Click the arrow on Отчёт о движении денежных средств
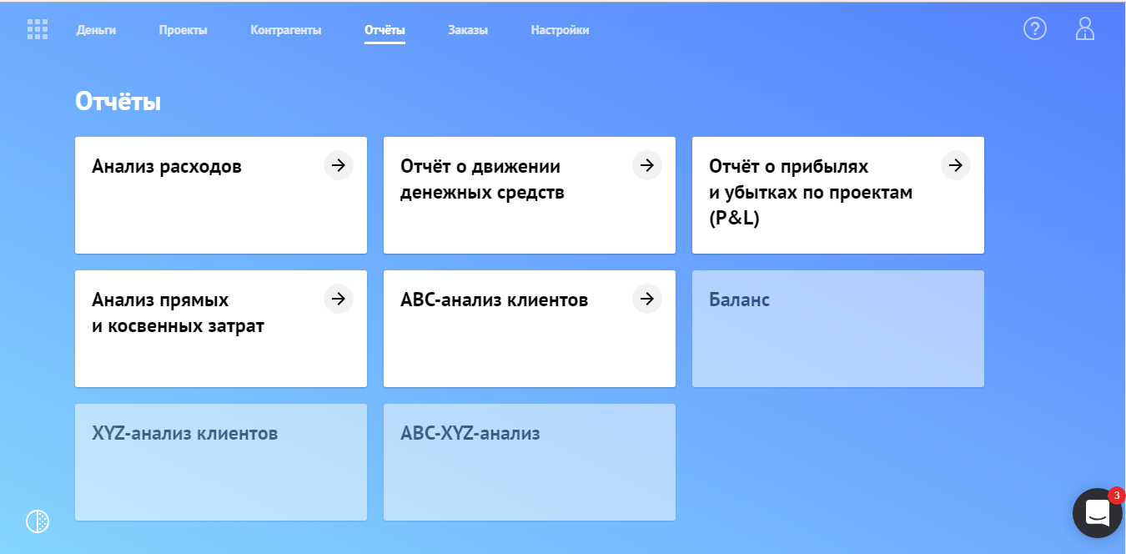The image size is (1126, 554). click(646, 165)
